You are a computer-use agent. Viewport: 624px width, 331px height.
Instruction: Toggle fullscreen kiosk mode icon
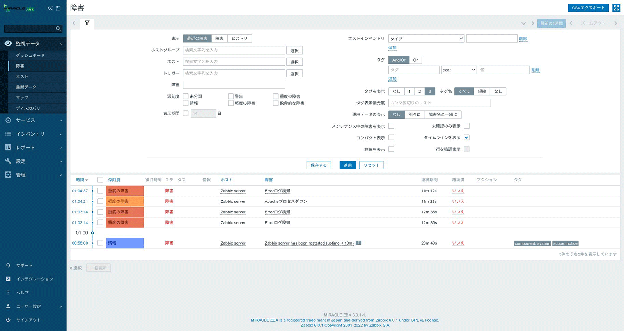[x=616, y=8]
